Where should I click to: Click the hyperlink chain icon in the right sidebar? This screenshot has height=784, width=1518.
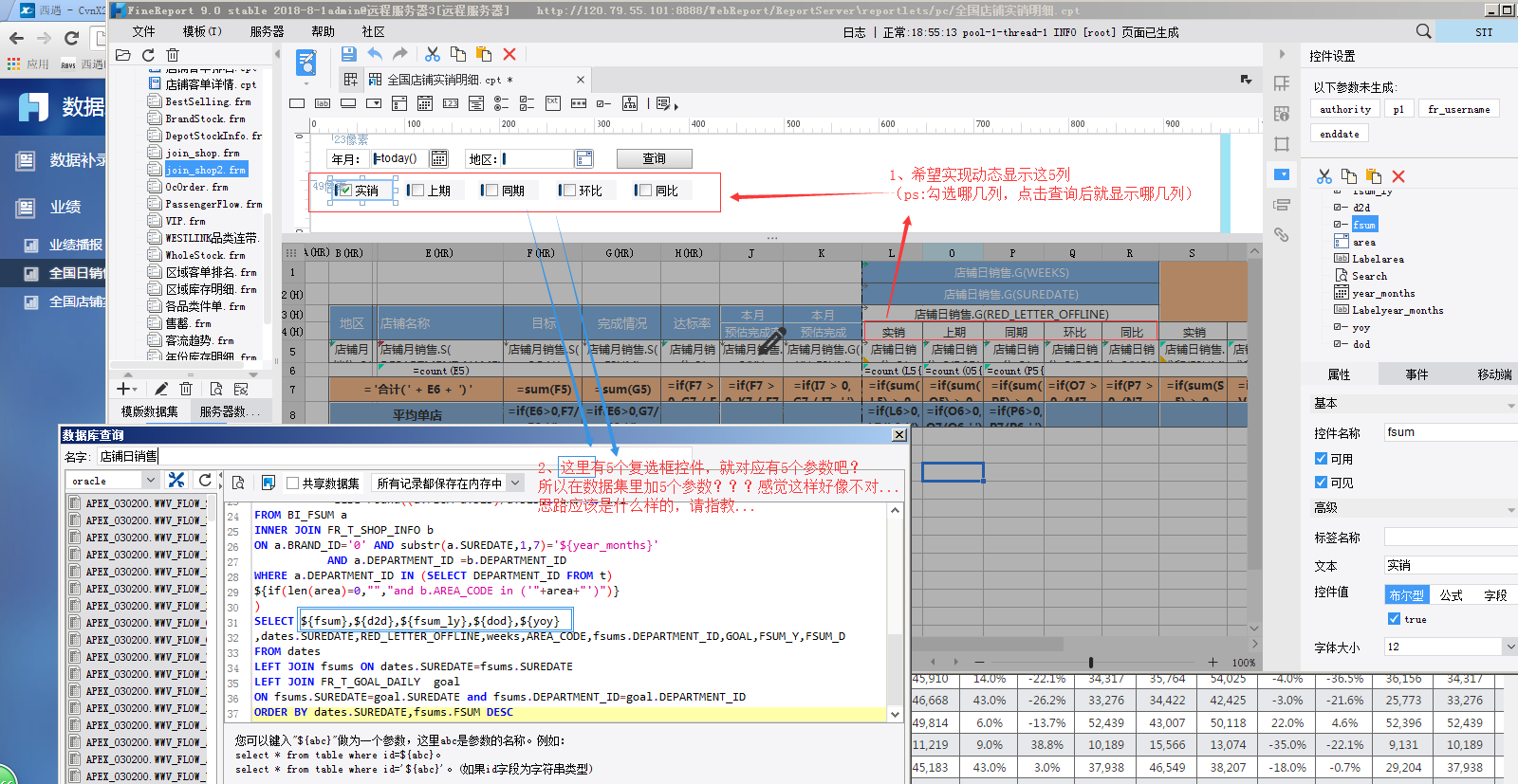[x=1282, y=234]
